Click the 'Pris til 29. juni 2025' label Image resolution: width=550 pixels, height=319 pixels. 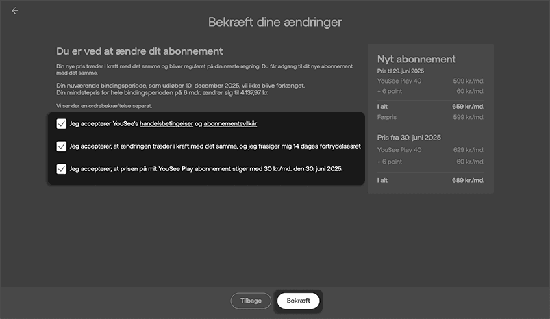pyautogui.click(x=401, y=71)
